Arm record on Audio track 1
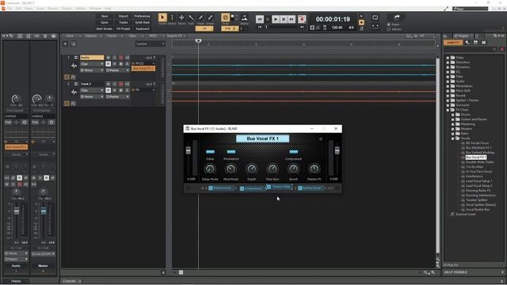 point(120,58)
